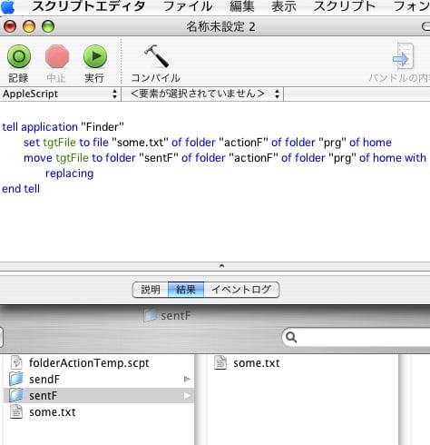Run the script with 実行 button

tap(95, 56)
